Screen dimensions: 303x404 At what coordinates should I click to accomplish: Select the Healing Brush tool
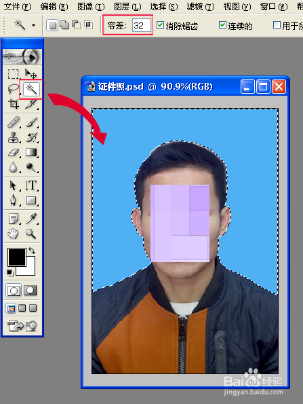tap(13, 122)
